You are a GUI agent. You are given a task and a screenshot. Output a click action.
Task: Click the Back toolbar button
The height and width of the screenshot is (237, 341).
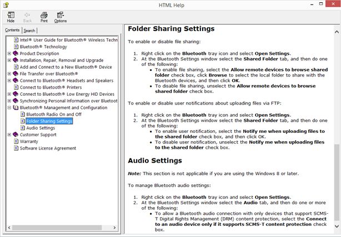(27, 17)
